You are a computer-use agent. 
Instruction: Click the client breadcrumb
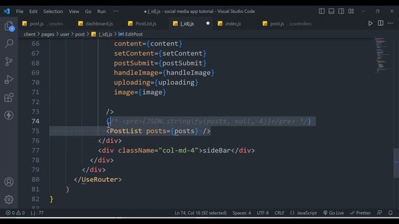tap(29, 34)
